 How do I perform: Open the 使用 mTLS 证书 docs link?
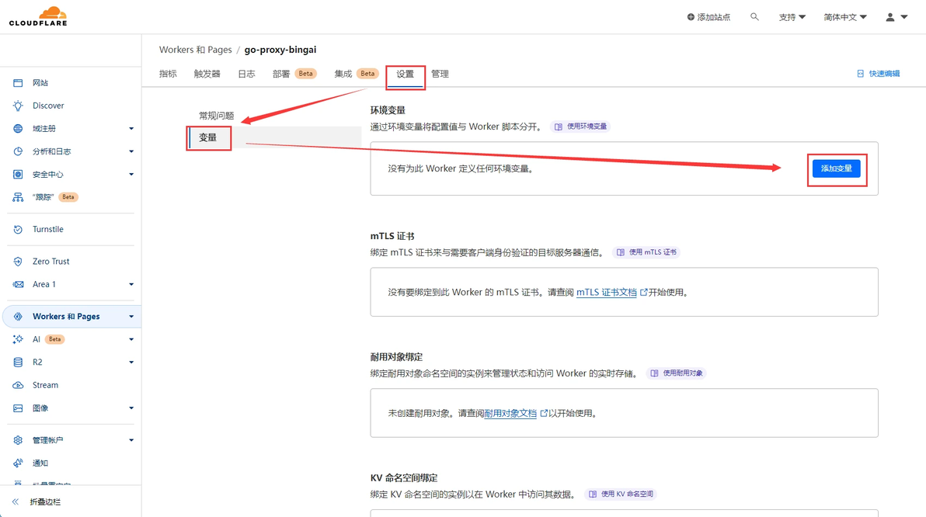point(646,252)
